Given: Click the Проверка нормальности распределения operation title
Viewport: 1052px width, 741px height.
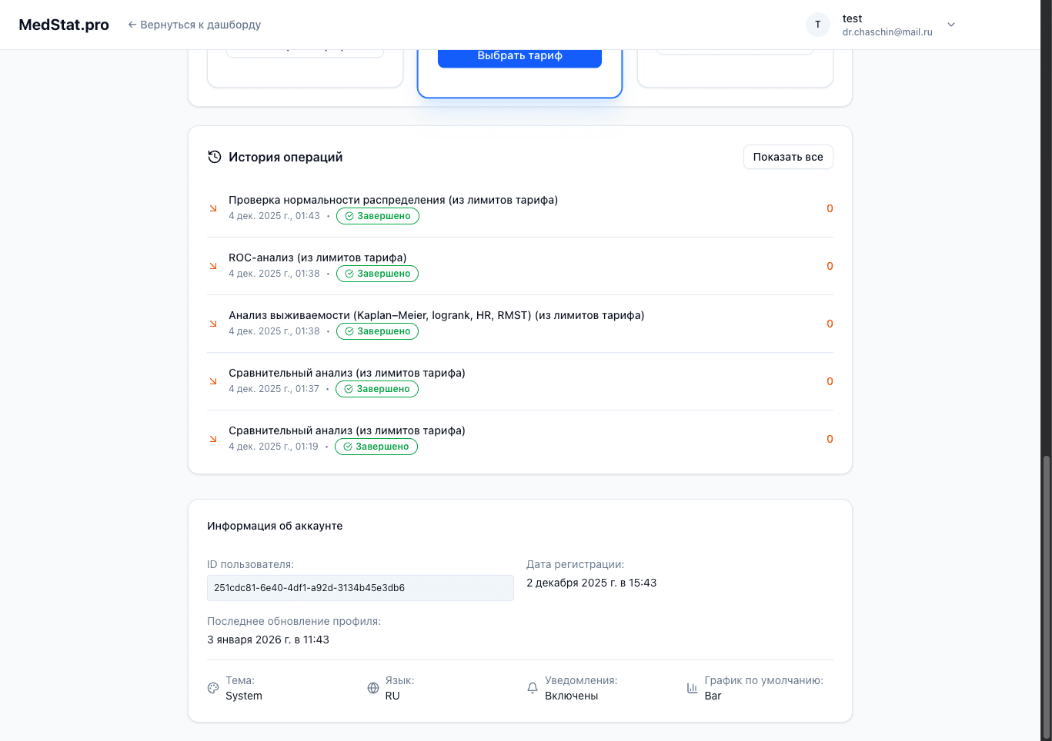Looking at the screenshot, I should [393, 200].
